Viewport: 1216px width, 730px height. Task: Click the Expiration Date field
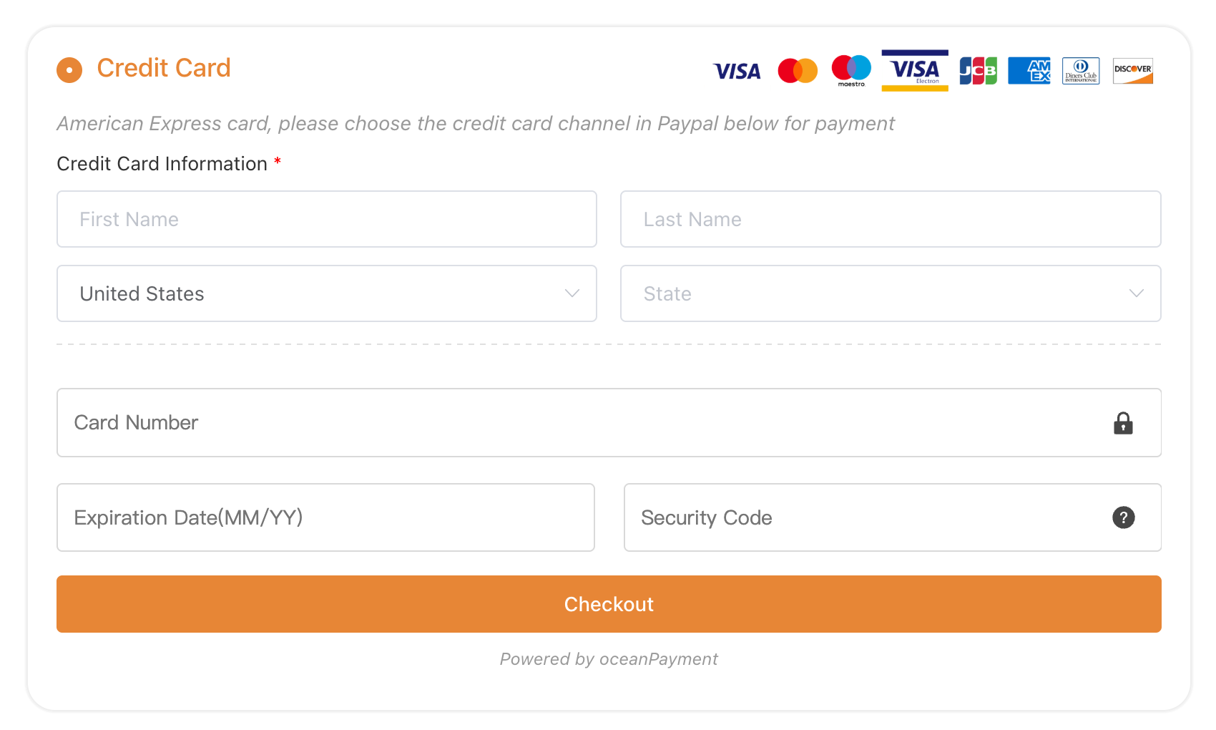pyautogui.click(x=325, y=517)
